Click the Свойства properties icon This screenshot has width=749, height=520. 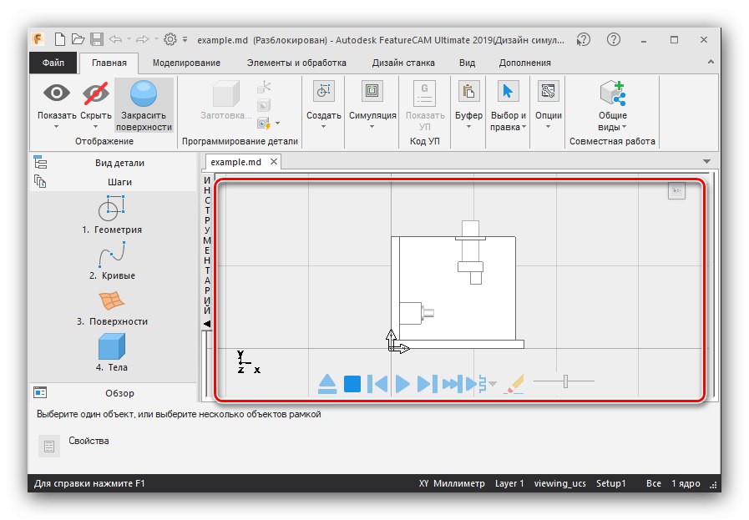(x=48, y=446)
